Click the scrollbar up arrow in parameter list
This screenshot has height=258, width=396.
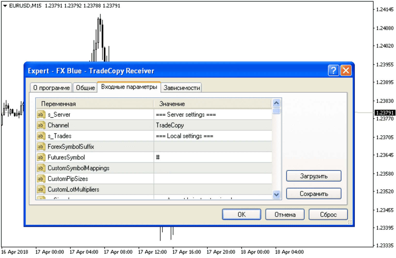pos(276,103)
